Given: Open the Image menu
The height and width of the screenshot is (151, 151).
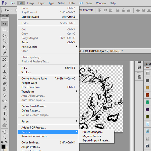Looking at the screenshot, I should click(31, 3).
